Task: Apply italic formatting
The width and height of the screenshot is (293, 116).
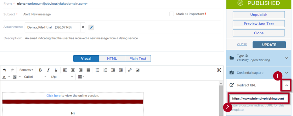Action: tap(48, 70)
